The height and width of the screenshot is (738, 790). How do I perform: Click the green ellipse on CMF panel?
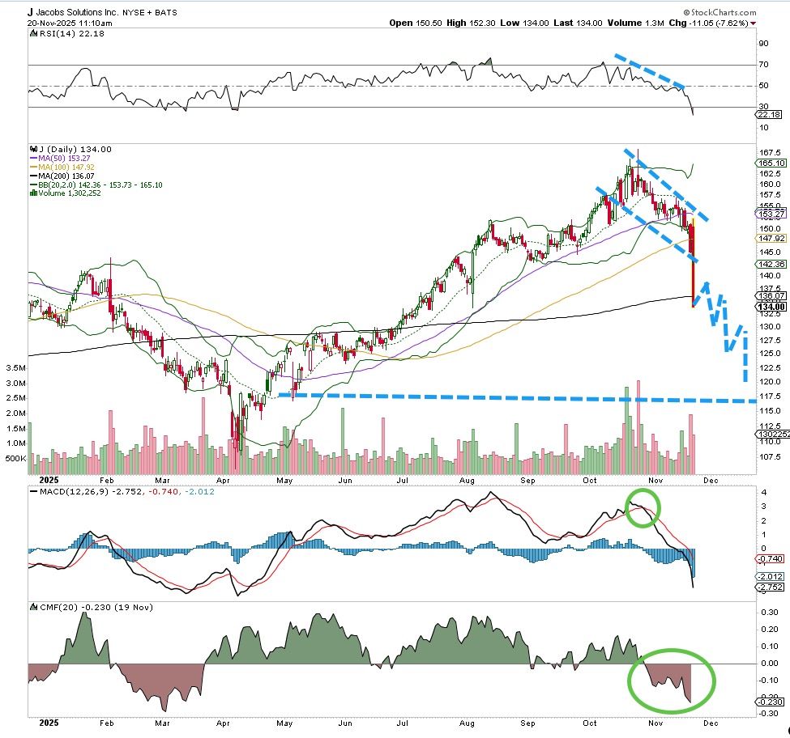tap(673, 680)
